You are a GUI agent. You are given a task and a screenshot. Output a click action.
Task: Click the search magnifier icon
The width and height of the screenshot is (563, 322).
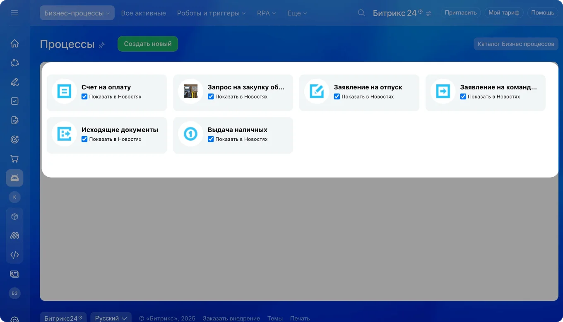(361, 13)
